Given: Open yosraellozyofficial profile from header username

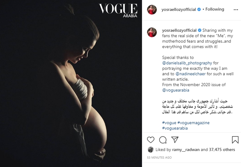Looking at the screenshot, I should point(179,10).
